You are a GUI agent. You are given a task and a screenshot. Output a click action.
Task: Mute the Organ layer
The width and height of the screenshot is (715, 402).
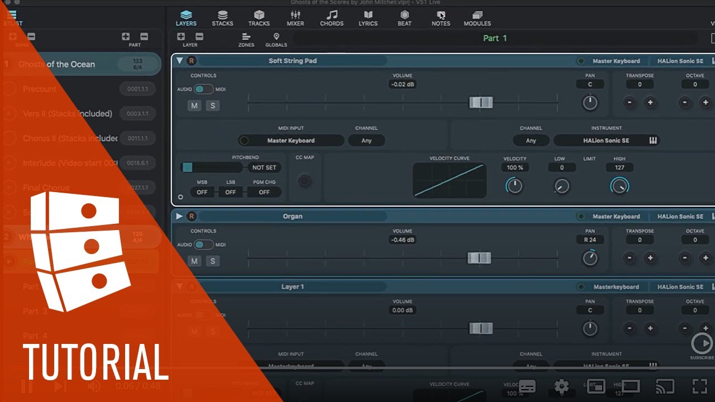pos(194,261)
